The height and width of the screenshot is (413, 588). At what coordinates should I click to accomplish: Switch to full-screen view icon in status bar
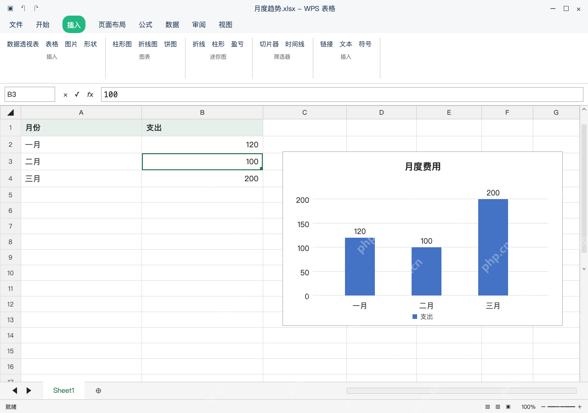coord(508,407)
